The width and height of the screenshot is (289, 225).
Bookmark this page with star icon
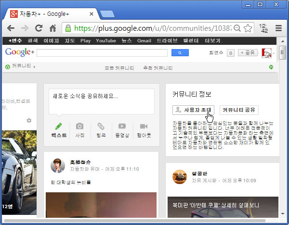pos(248,28)
